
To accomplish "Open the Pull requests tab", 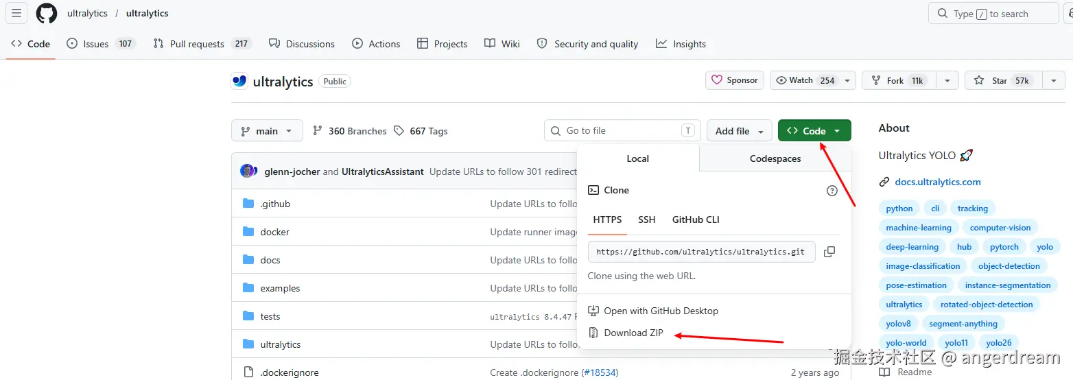I will (202, 44).
